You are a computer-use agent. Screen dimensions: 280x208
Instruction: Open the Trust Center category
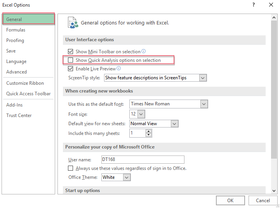tap(19, 115)
